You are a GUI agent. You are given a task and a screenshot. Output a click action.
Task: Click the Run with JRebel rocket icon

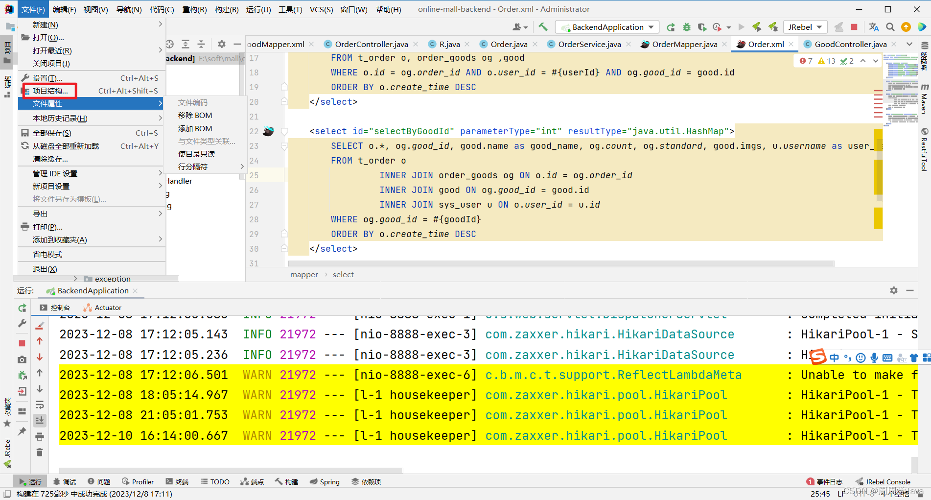757,27
